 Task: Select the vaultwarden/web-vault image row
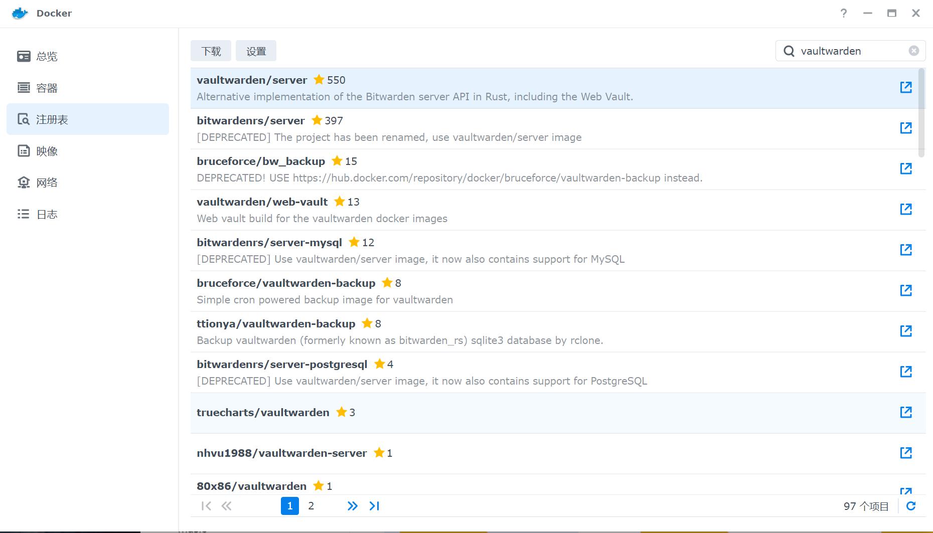tap(558, 210)
